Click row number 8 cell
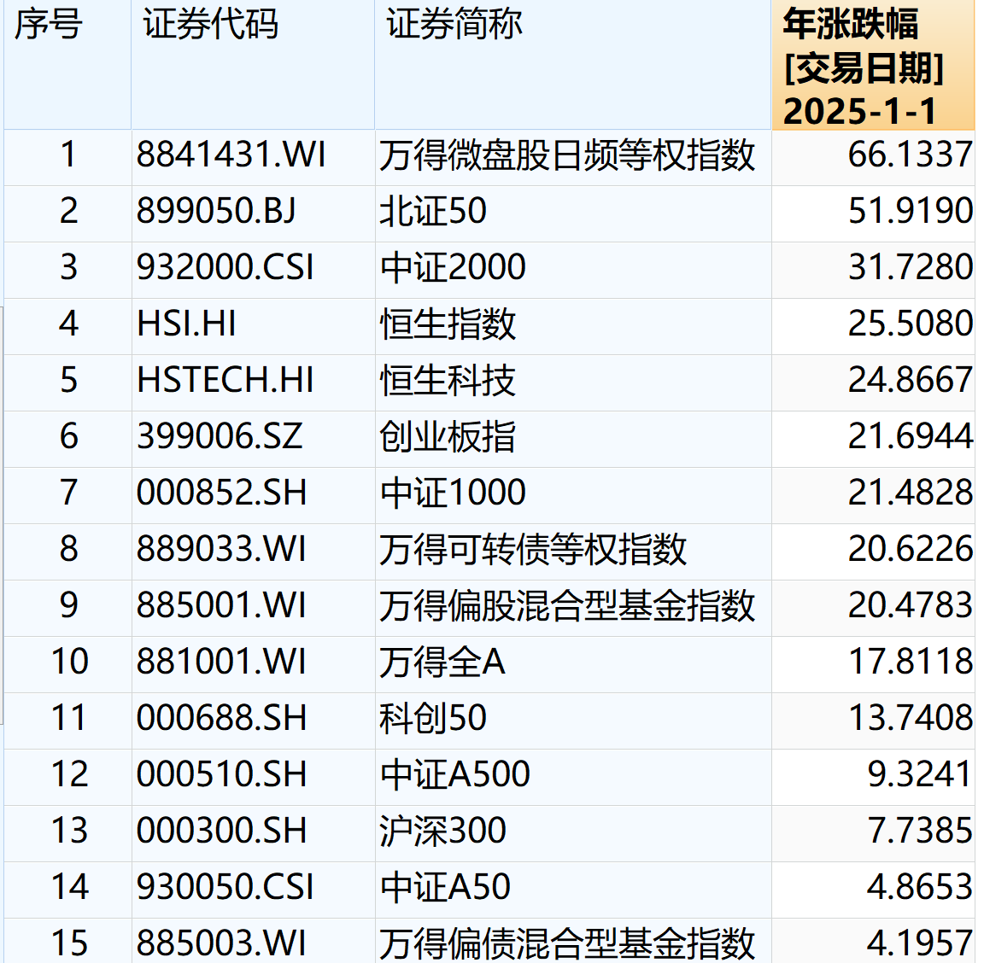Viewport: 984px width, 963px height. (67, 552)
